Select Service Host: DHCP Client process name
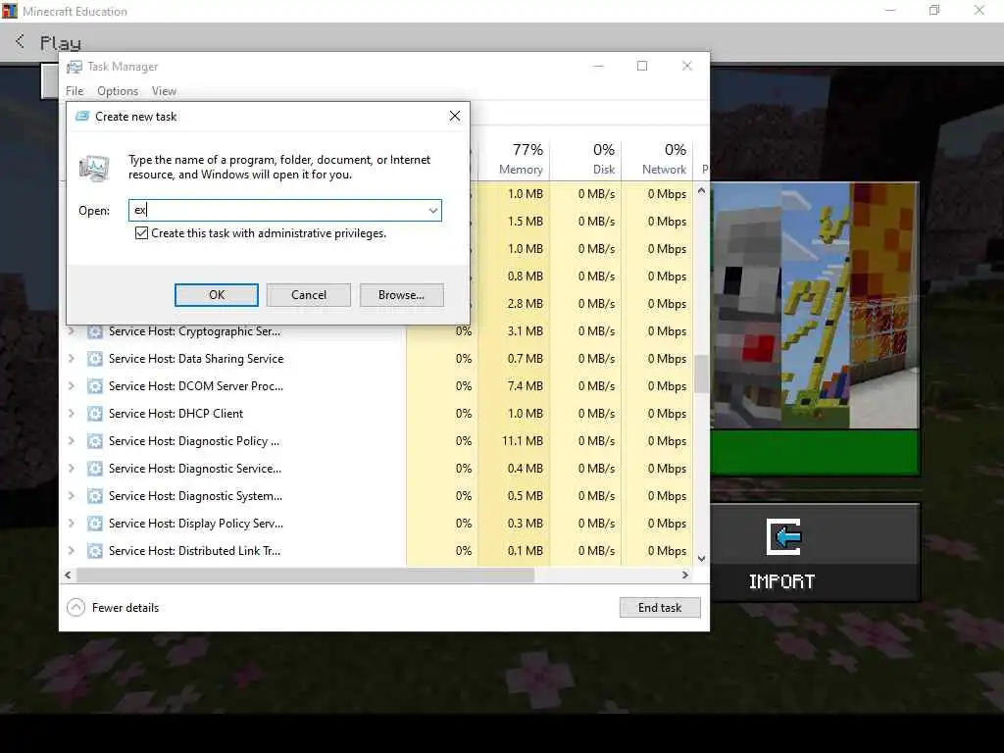The height and width of the screenshot is (753, 1004). point(176,414)
